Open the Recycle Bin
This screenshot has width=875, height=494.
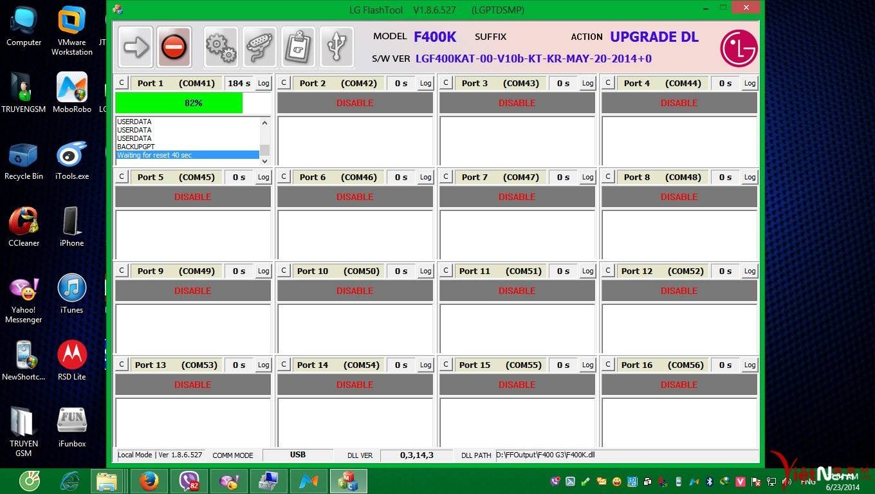(x=24, y=161)
